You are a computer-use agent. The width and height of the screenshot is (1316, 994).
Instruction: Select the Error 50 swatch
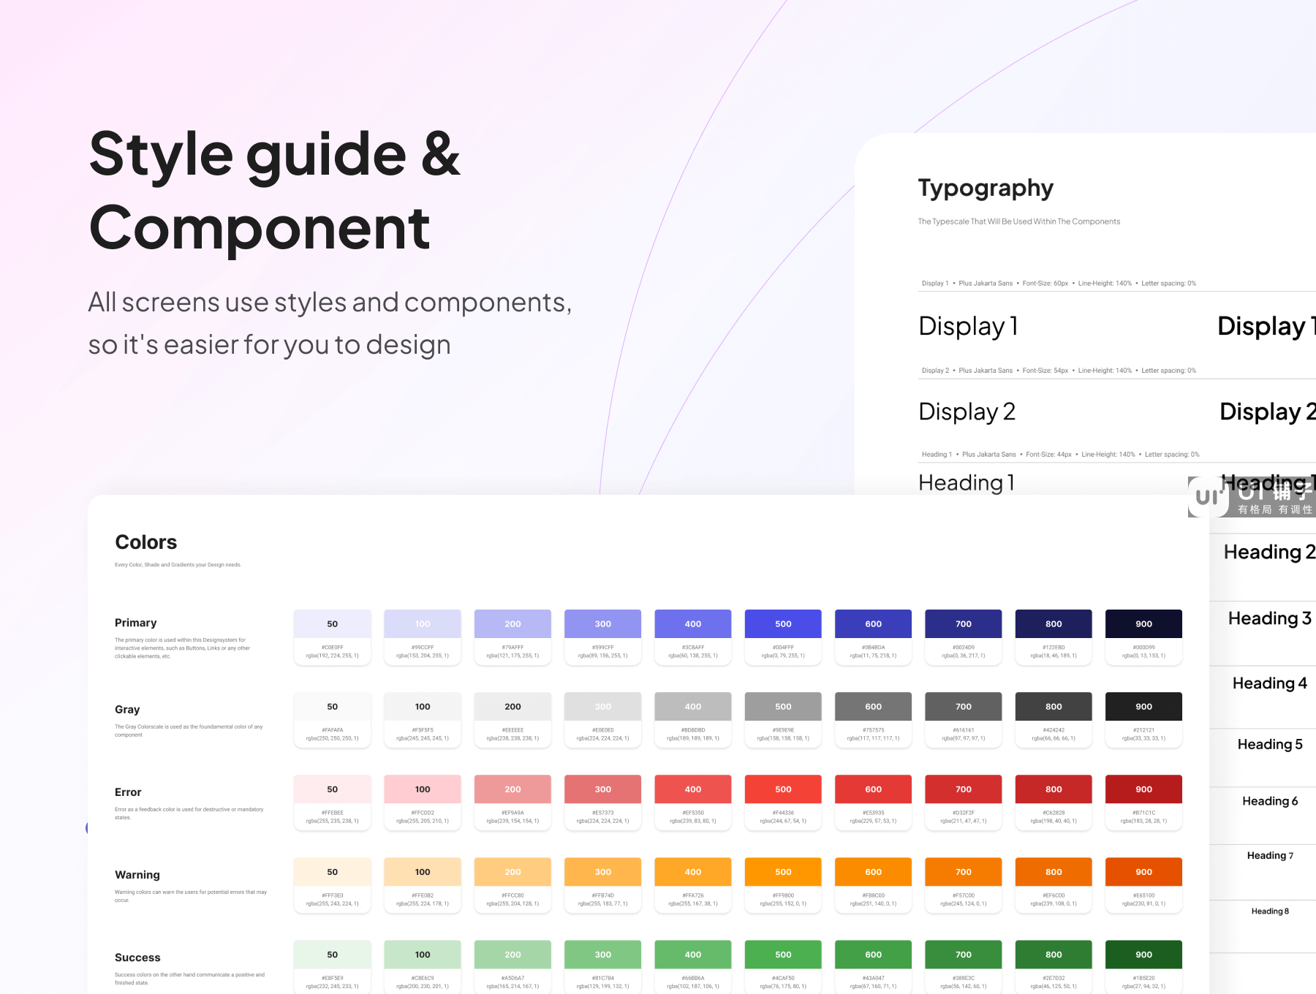(333, 802)
